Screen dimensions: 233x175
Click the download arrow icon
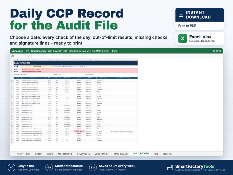[181, 15]
